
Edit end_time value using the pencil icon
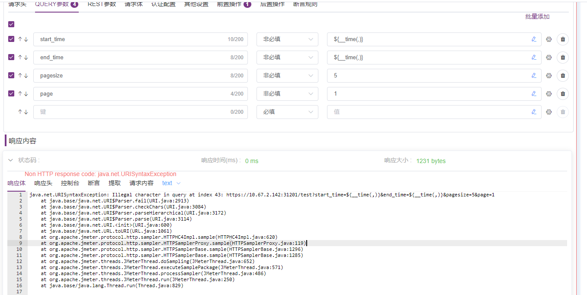[x=533, y=57]
